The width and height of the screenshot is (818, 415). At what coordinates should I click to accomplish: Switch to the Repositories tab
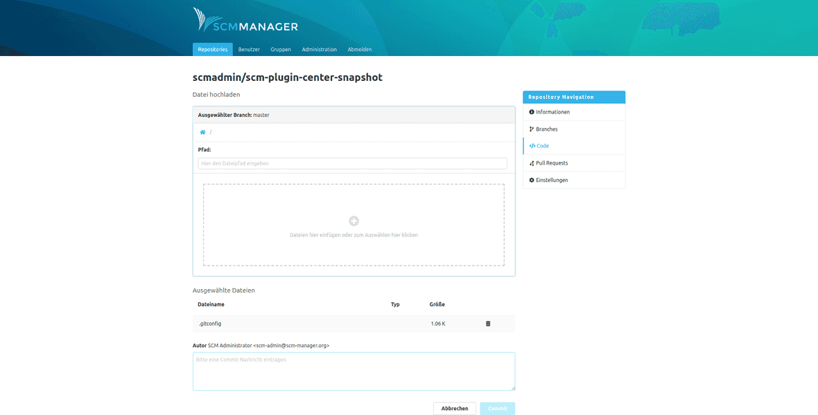point(212,49)
